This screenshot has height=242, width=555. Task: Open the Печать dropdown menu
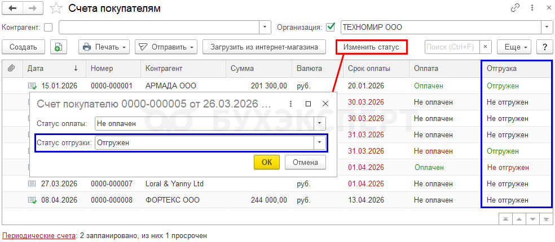pos(104,47)
